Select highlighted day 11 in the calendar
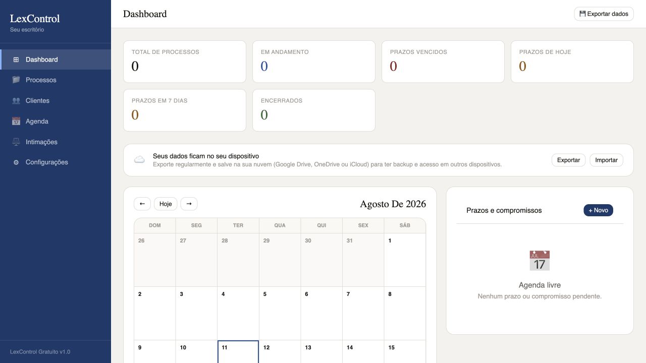The width and height of the screenshot is (646, 363). (x=238, y=352)
